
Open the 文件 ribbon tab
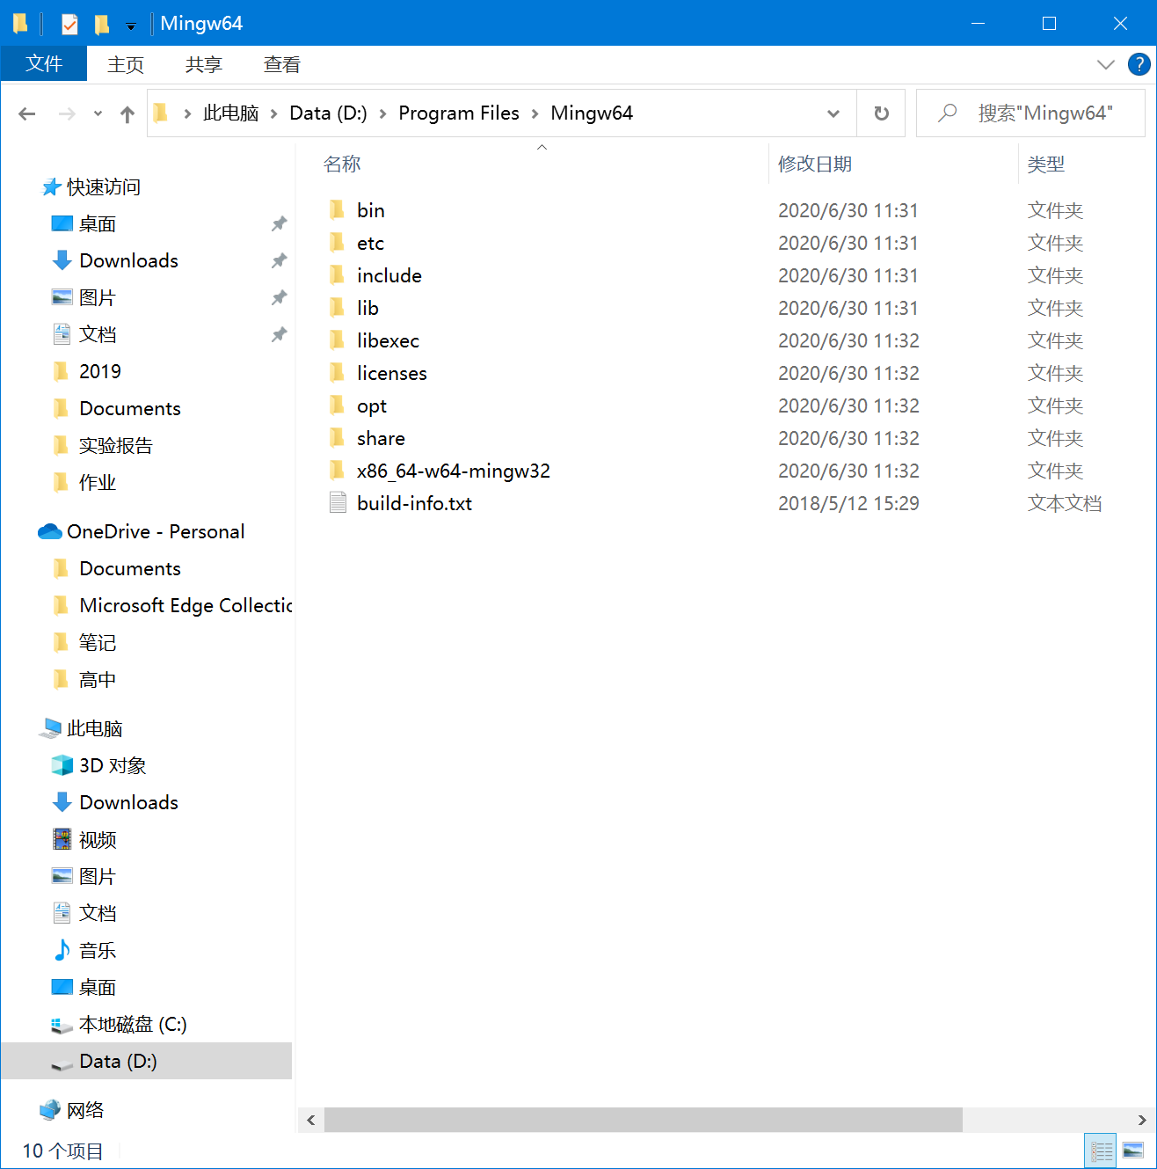click(x=44, y=64)
